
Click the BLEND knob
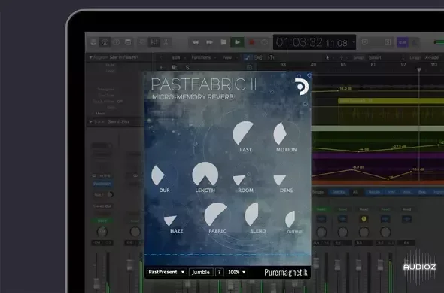tap(257, 215)
